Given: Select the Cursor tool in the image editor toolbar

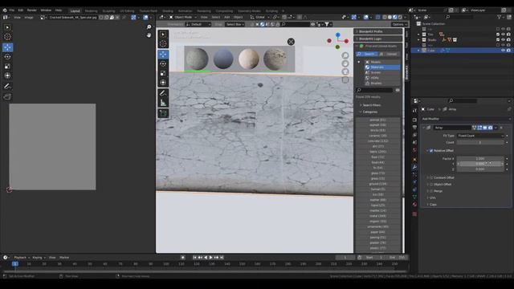Looking at the screenshot, I should pos(7,37).
